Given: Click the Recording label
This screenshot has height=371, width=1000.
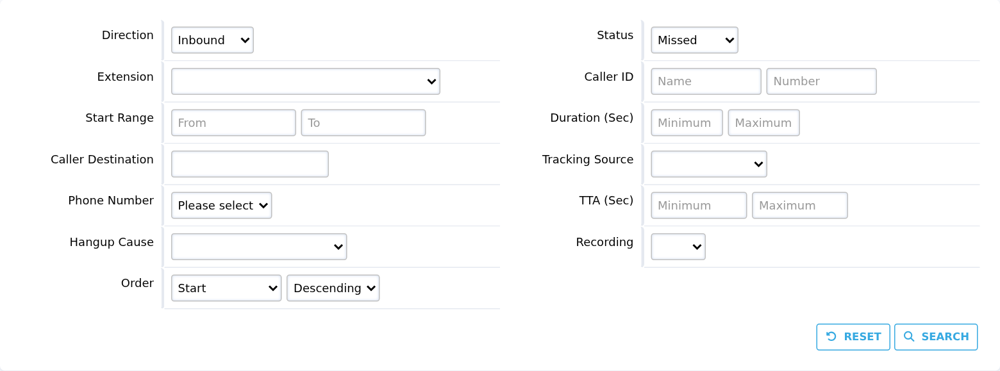Looking at the screenshot, I should (x=604, y=242).
